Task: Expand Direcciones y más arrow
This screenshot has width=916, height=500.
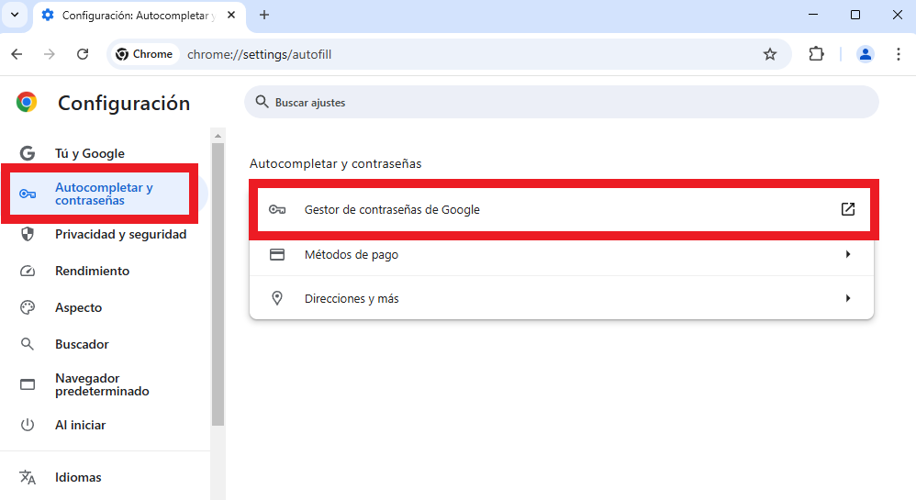Action: tap(848, 298)
